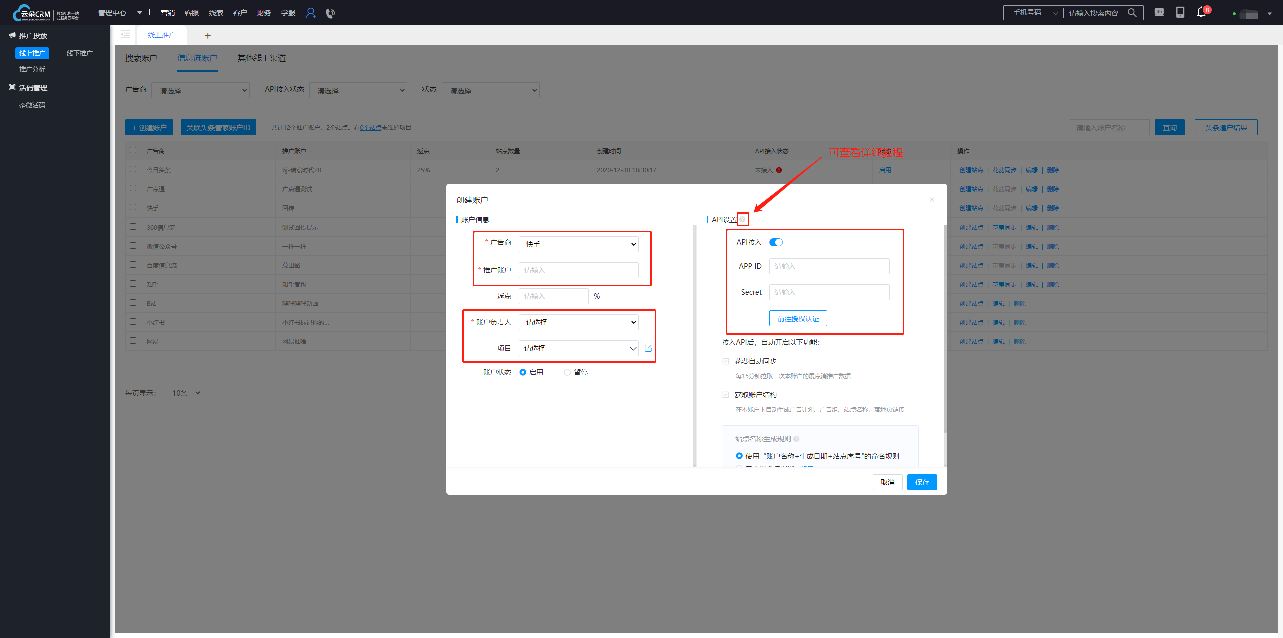
Task: Open the 手机号码 search type dropdown
Action: (1034, 13)
